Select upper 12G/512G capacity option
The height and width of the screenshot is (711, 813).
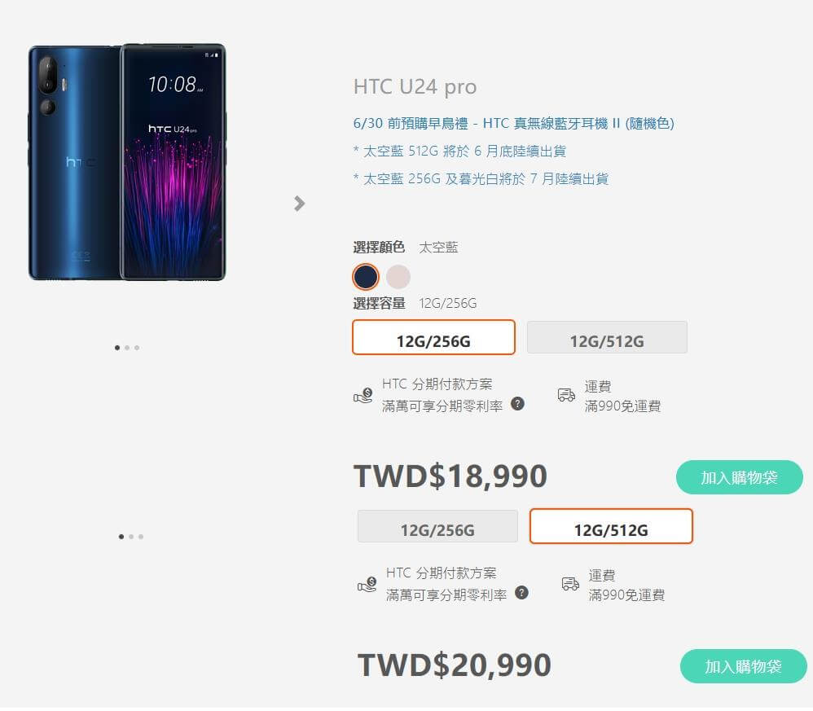point(607,337)
